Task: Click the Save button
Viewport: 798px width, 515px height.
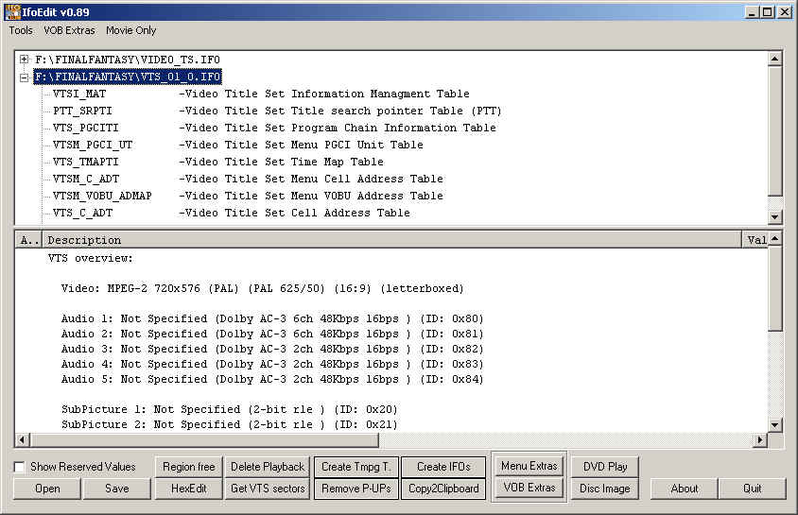Action: click(116, 489)
